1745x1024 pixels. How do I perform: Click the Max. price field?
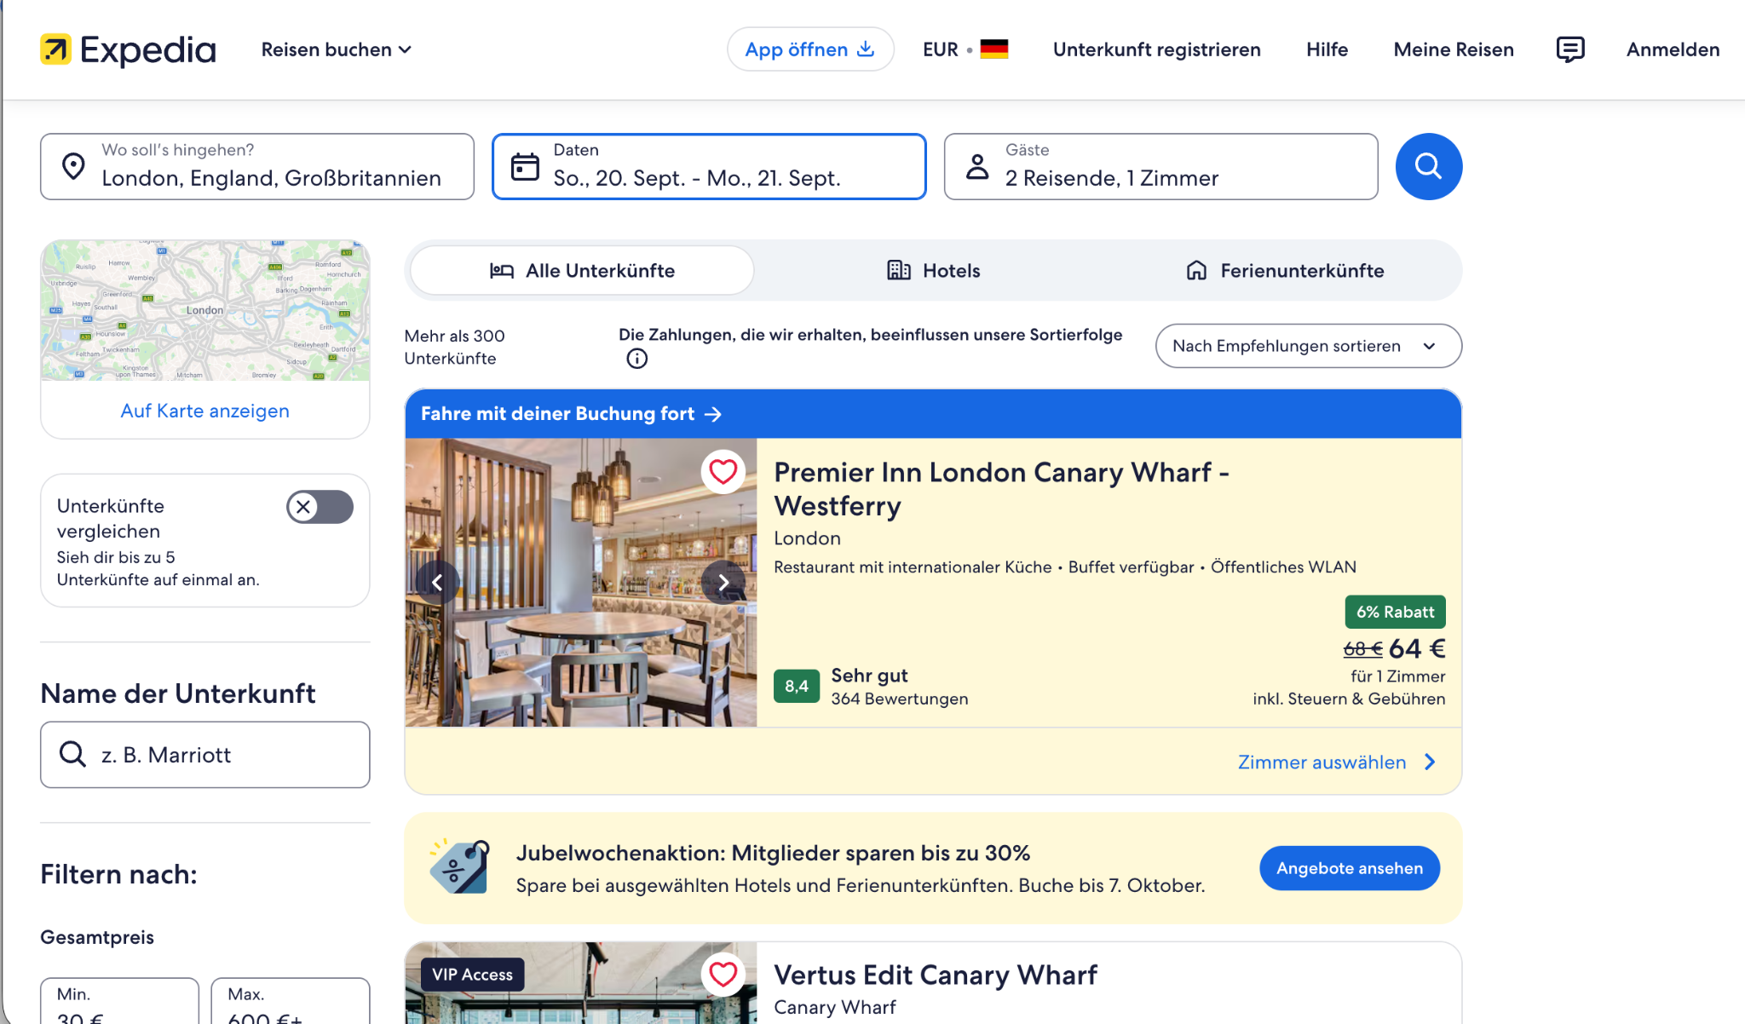291,1002
